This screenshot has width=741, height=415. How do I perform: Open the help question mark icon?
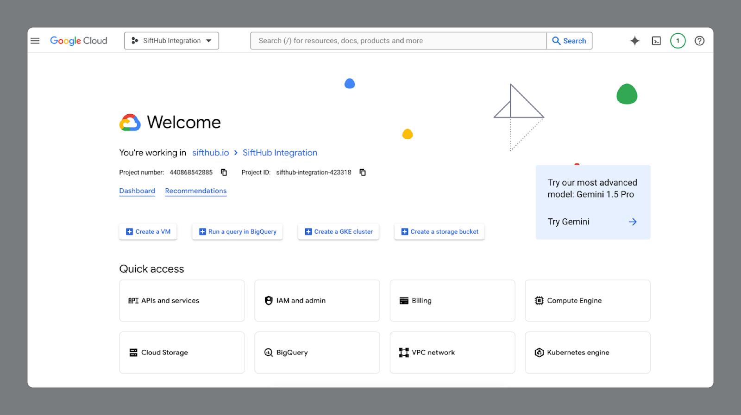(x=700, y=41)
